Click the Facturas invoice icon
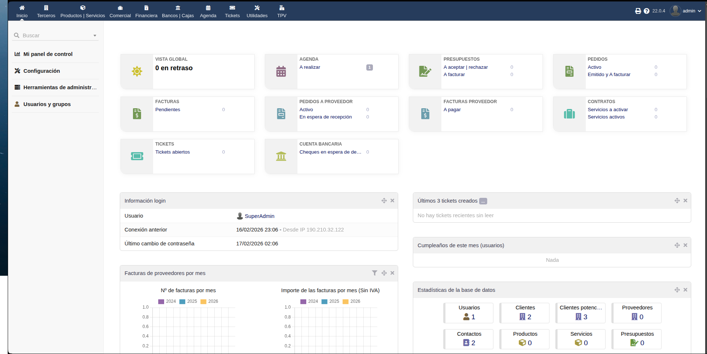The height and width of the screenshot is (354, 707). 137,114
